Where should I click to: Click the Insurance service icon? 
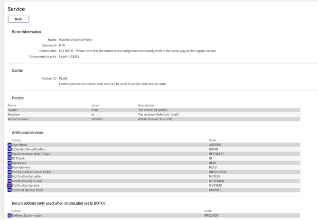[x=9, y=163]
